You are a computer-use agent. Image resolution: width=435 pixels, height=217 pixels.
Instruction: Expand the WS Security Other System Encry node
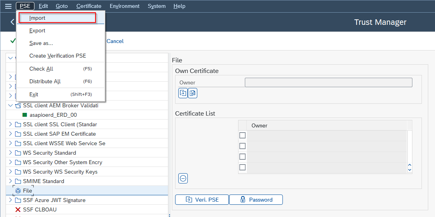[11, 162]
